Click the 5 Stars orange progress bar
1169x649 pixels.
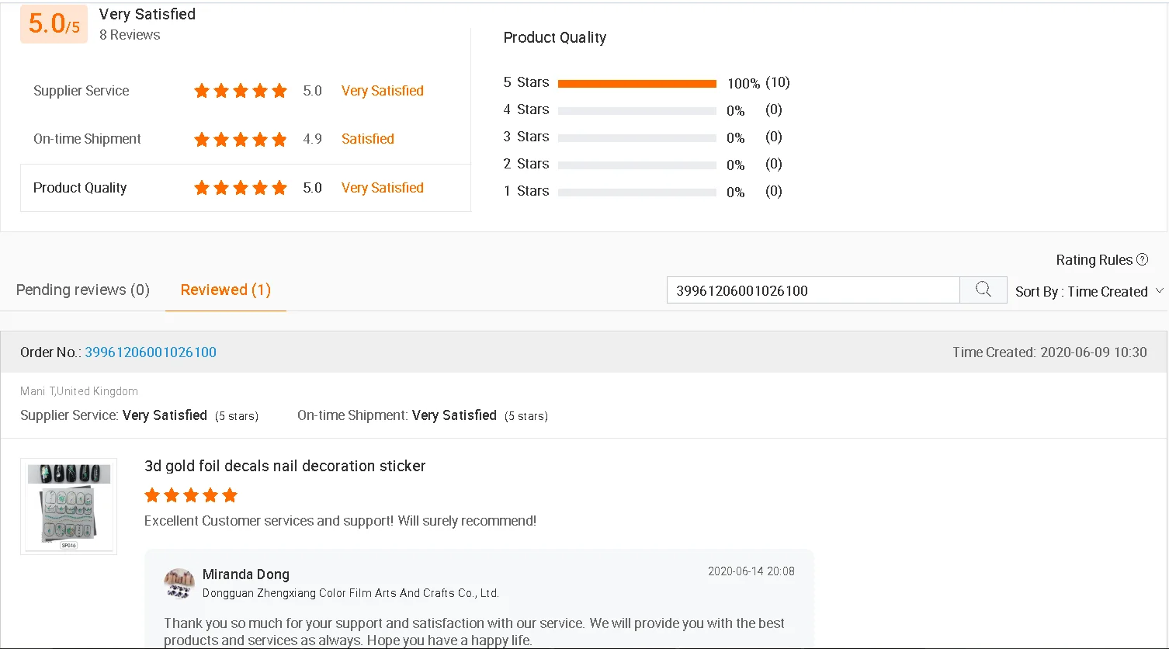pos(637,83)
